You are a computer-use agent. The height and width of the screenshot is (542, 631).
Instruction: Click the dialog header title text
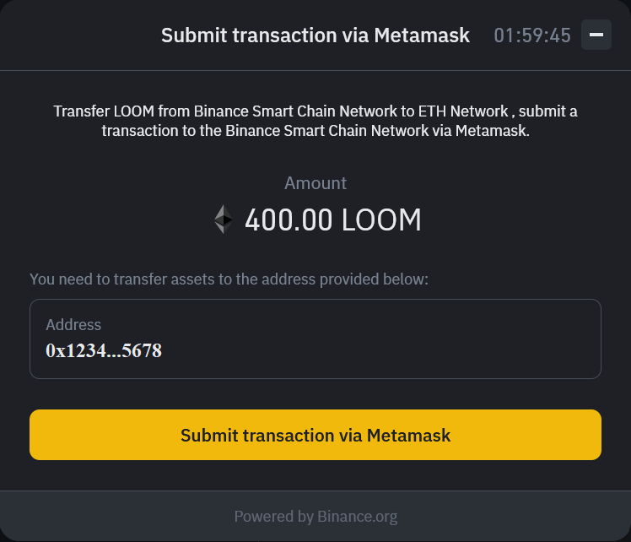(315, 35)
